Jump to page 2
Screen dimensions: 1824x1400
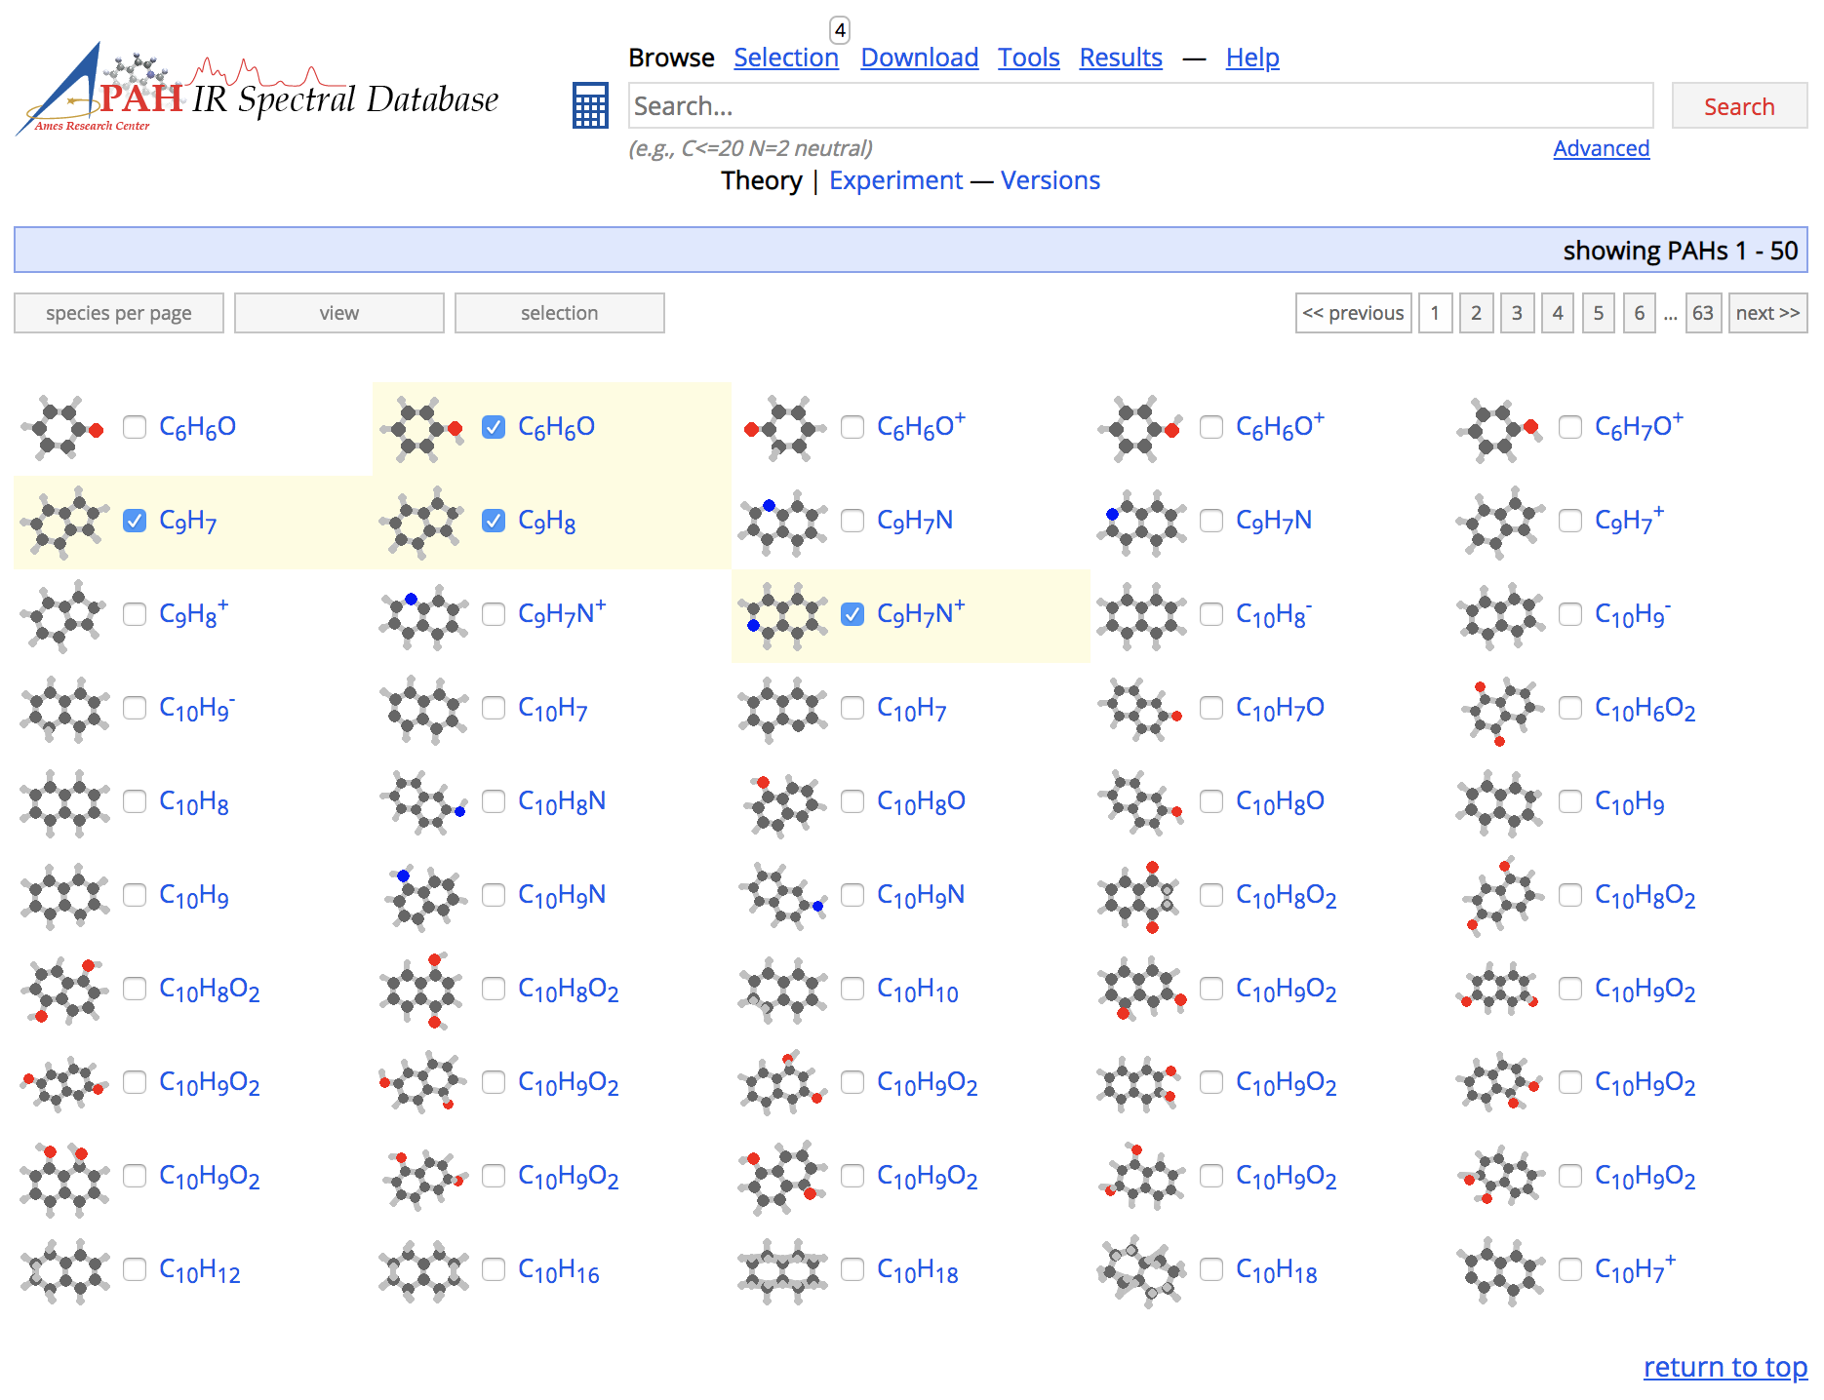(x=1476, y=313)
